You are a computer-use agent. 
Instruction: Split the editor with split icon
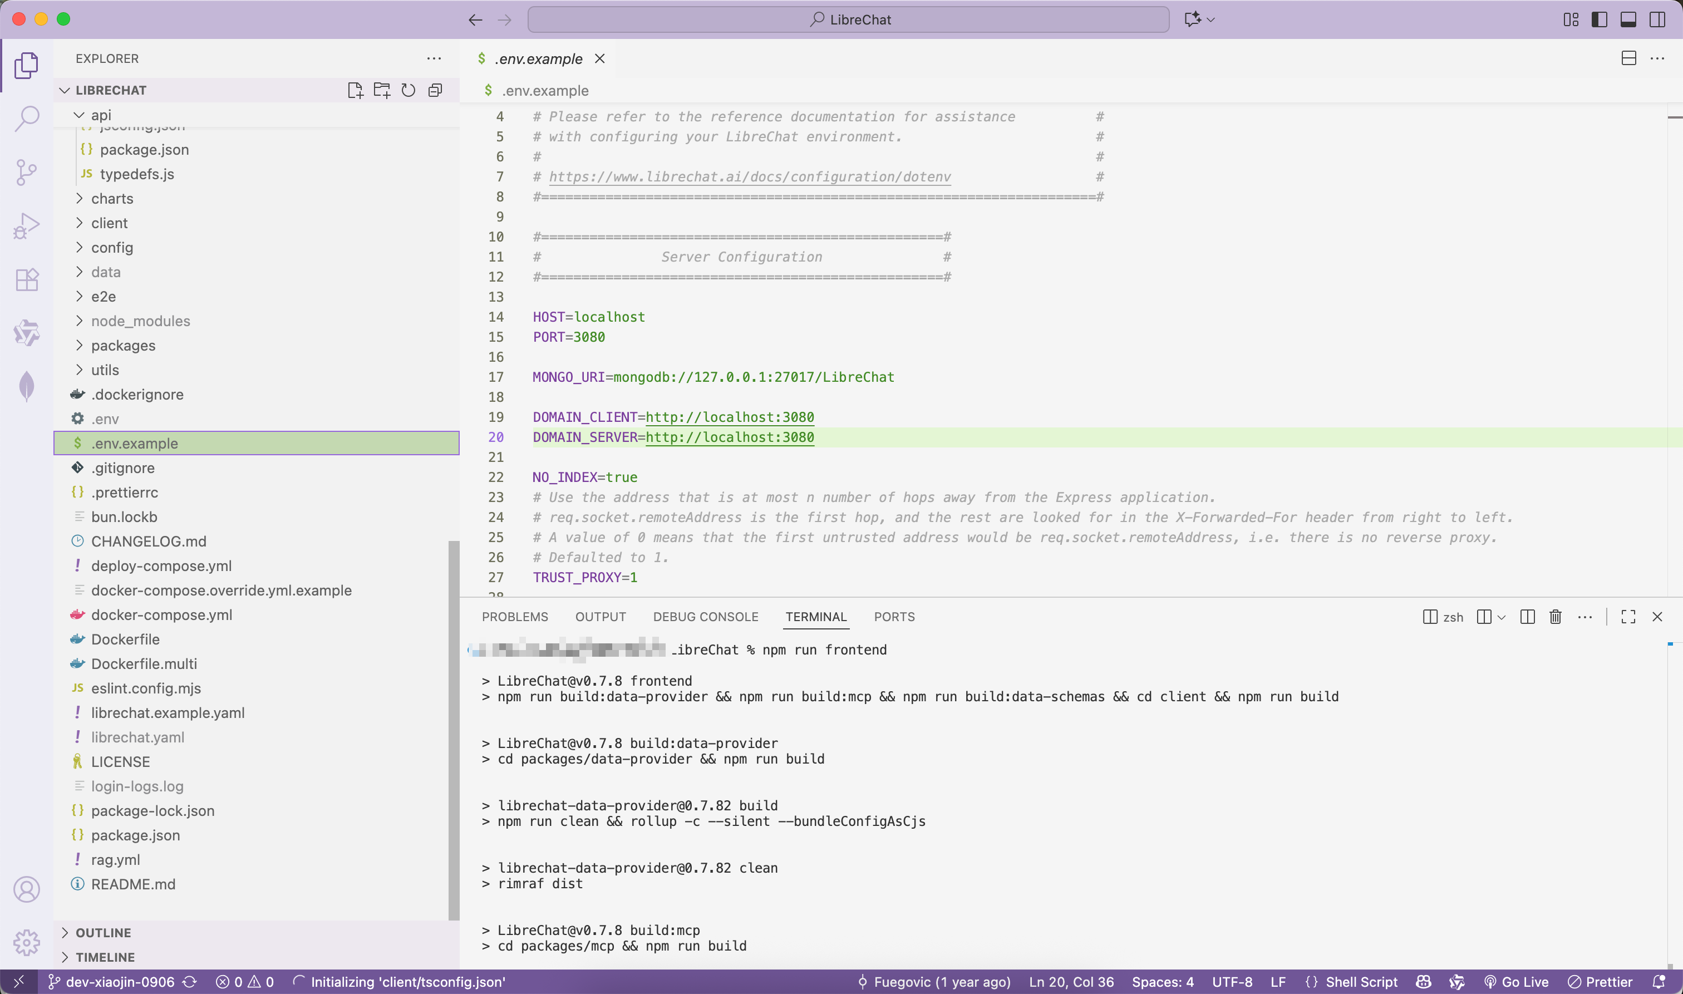(x=1629, y=58)
